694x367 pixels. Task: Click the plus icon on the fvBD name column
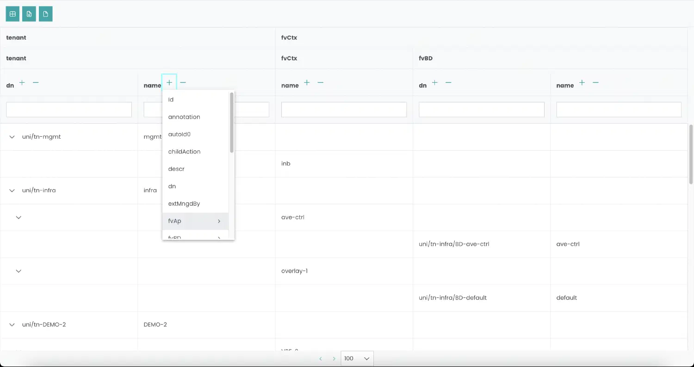pyautogui.click(x=582, y=83)
